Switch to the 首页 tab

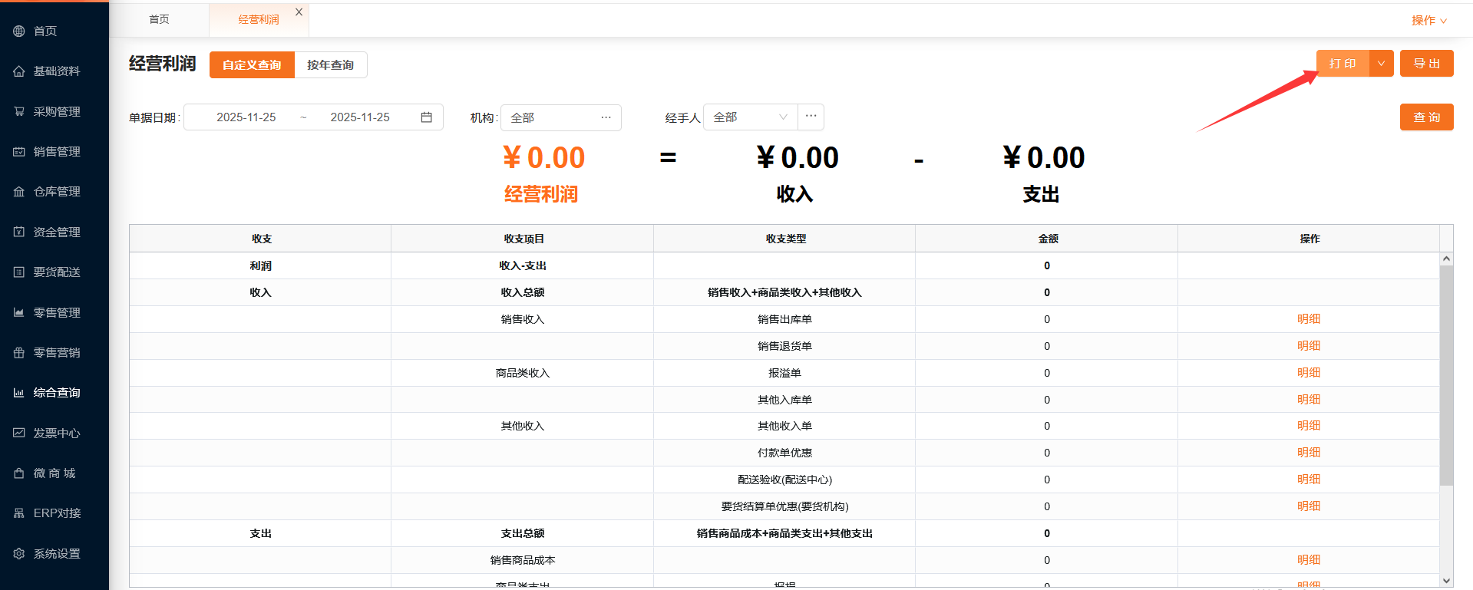click(x=159, y=20)
